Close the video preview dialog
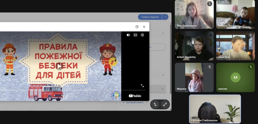The height and width of the screenshot is (124, 258). (144, 27)
